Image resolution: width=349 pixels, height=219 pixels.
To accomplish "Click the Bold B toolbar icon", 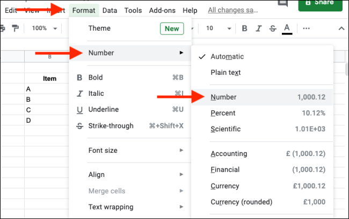I will [x=244, y=28].
